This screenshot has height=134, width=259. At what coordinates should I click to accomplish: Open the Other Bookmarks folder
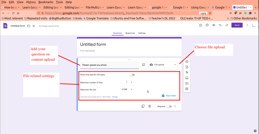tap(244, 18)
